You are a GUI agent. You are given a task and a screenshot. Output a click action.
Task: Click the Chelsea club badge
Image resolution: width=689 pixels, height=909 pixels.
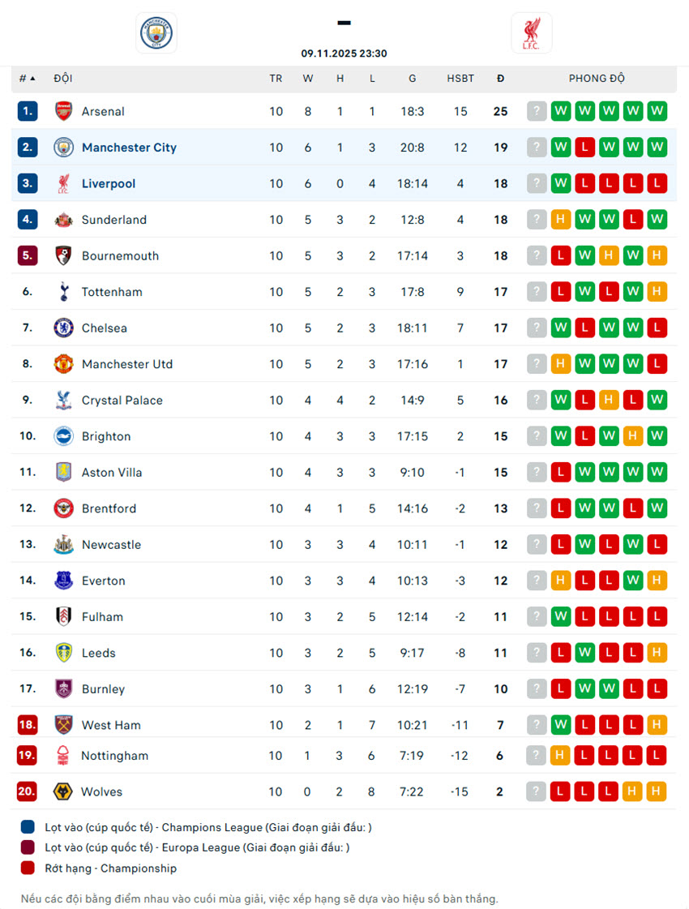[x=63, y=328]
